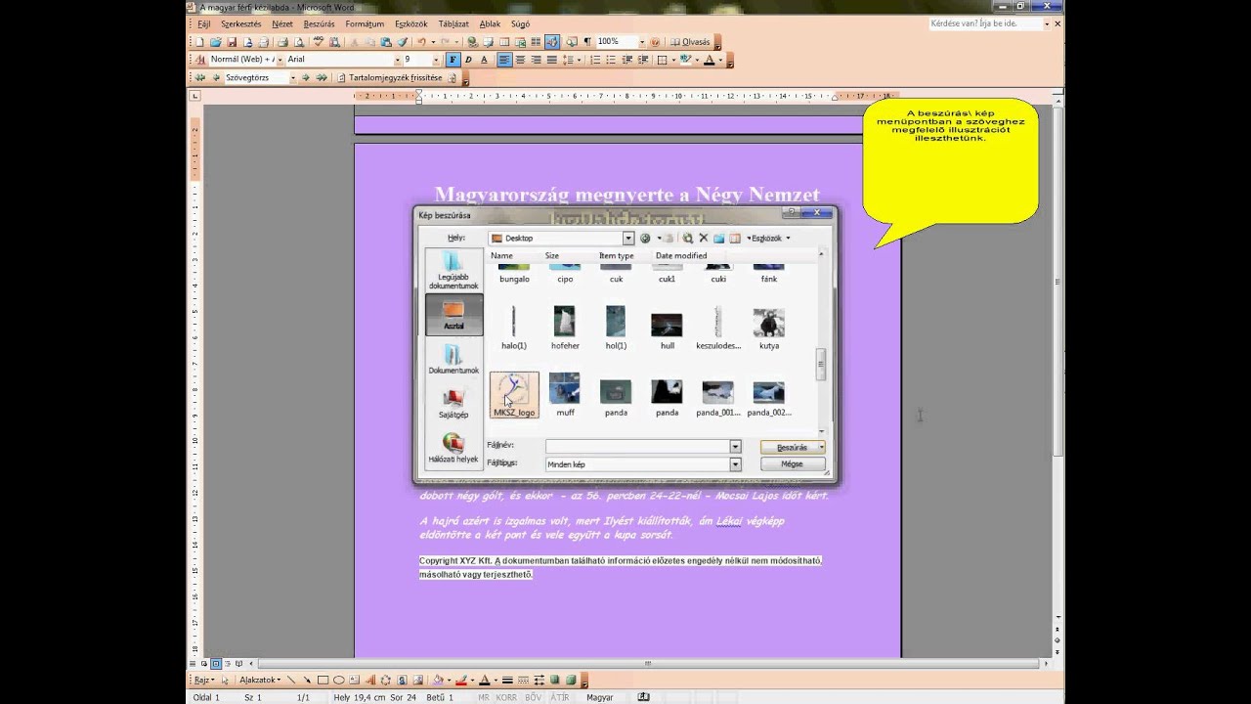Screen dimensions: 1251x704
Task: Click Tartalomjegyzék frissítése button
Action: pos(396,77)
